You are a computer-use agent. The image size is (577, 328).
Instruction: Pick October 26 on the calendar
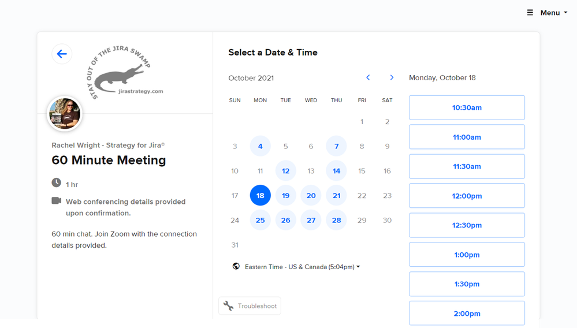pos(285,220)
